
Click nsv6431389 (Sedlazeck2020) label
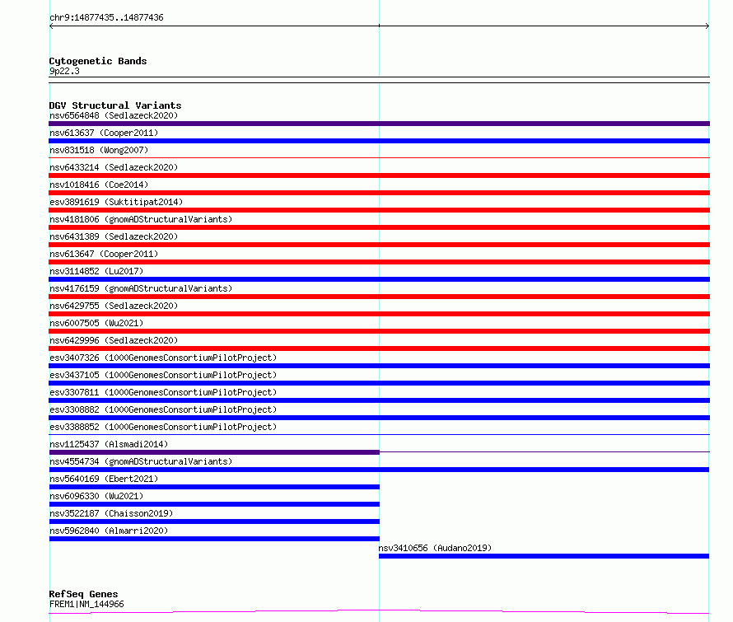pyautogui.click(x=114, y=236)
